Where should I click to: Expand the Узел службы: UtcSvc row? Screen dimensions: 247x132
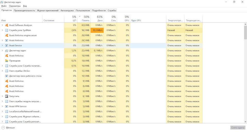2,71
